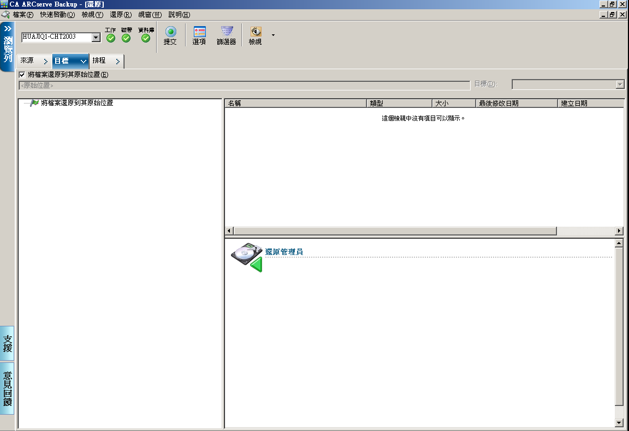This screenshot has height=431, width=629.
Task: Uncheck 將檔案還原到其原始位置 checkbox
Action: tap(22, 75)
